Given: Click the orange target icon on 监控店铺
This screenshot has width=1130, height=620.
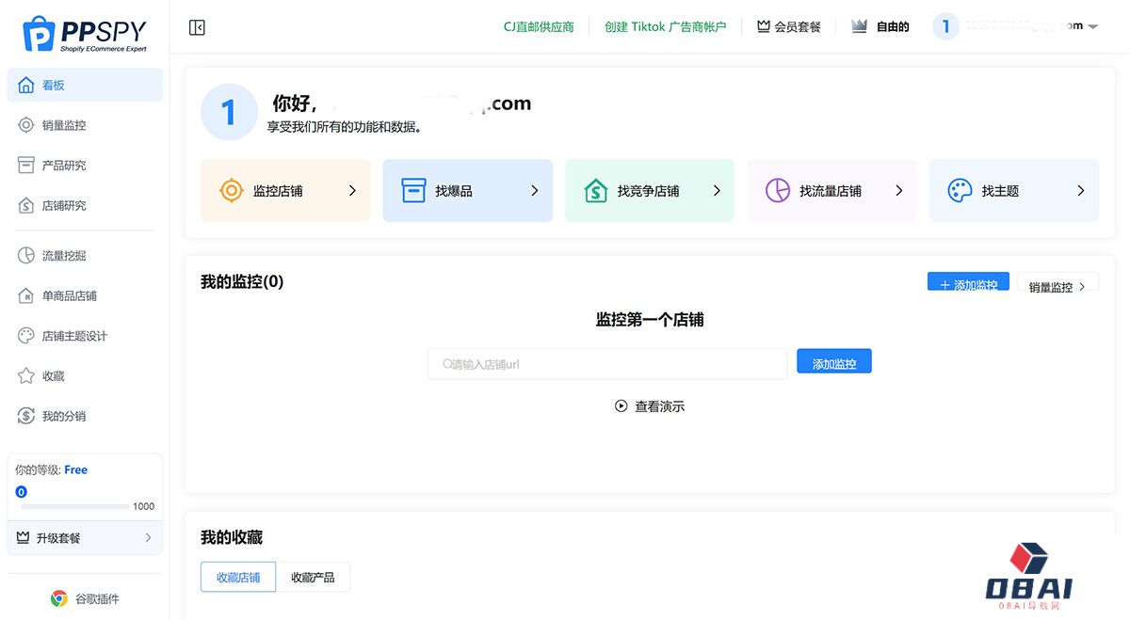Looking at the screenshot, I should tap(232, 190).
